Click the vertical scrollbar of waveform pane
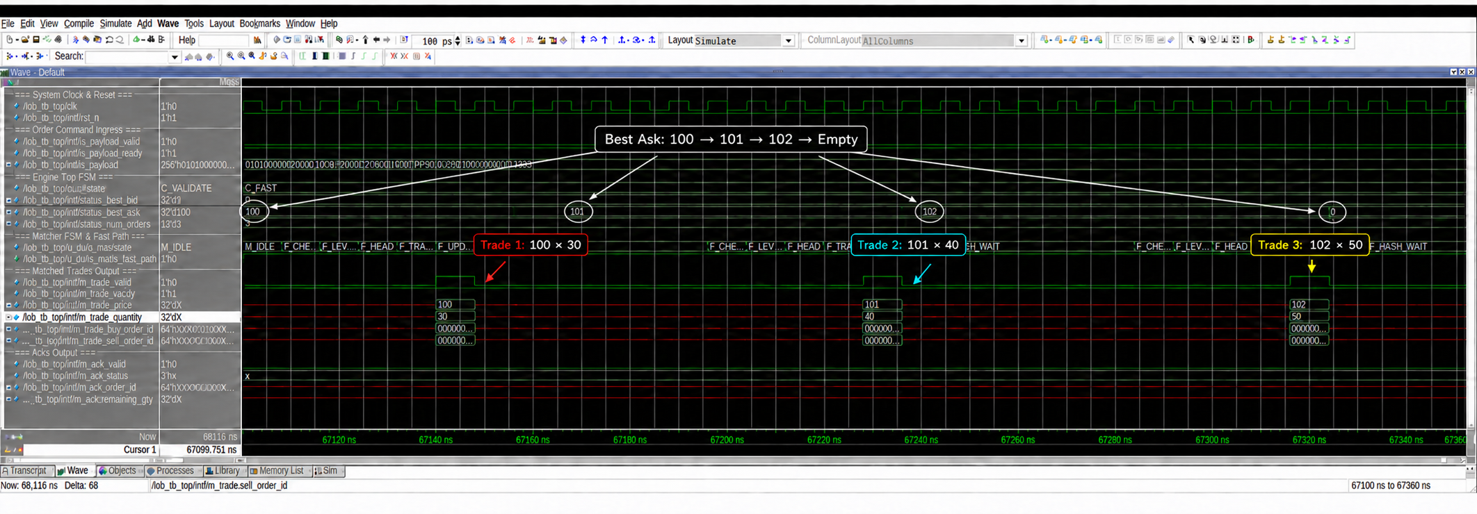 1471,257
